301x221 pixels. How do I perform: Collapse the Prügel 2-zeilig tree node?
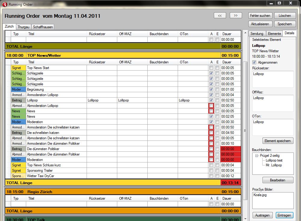pos(257,156)
